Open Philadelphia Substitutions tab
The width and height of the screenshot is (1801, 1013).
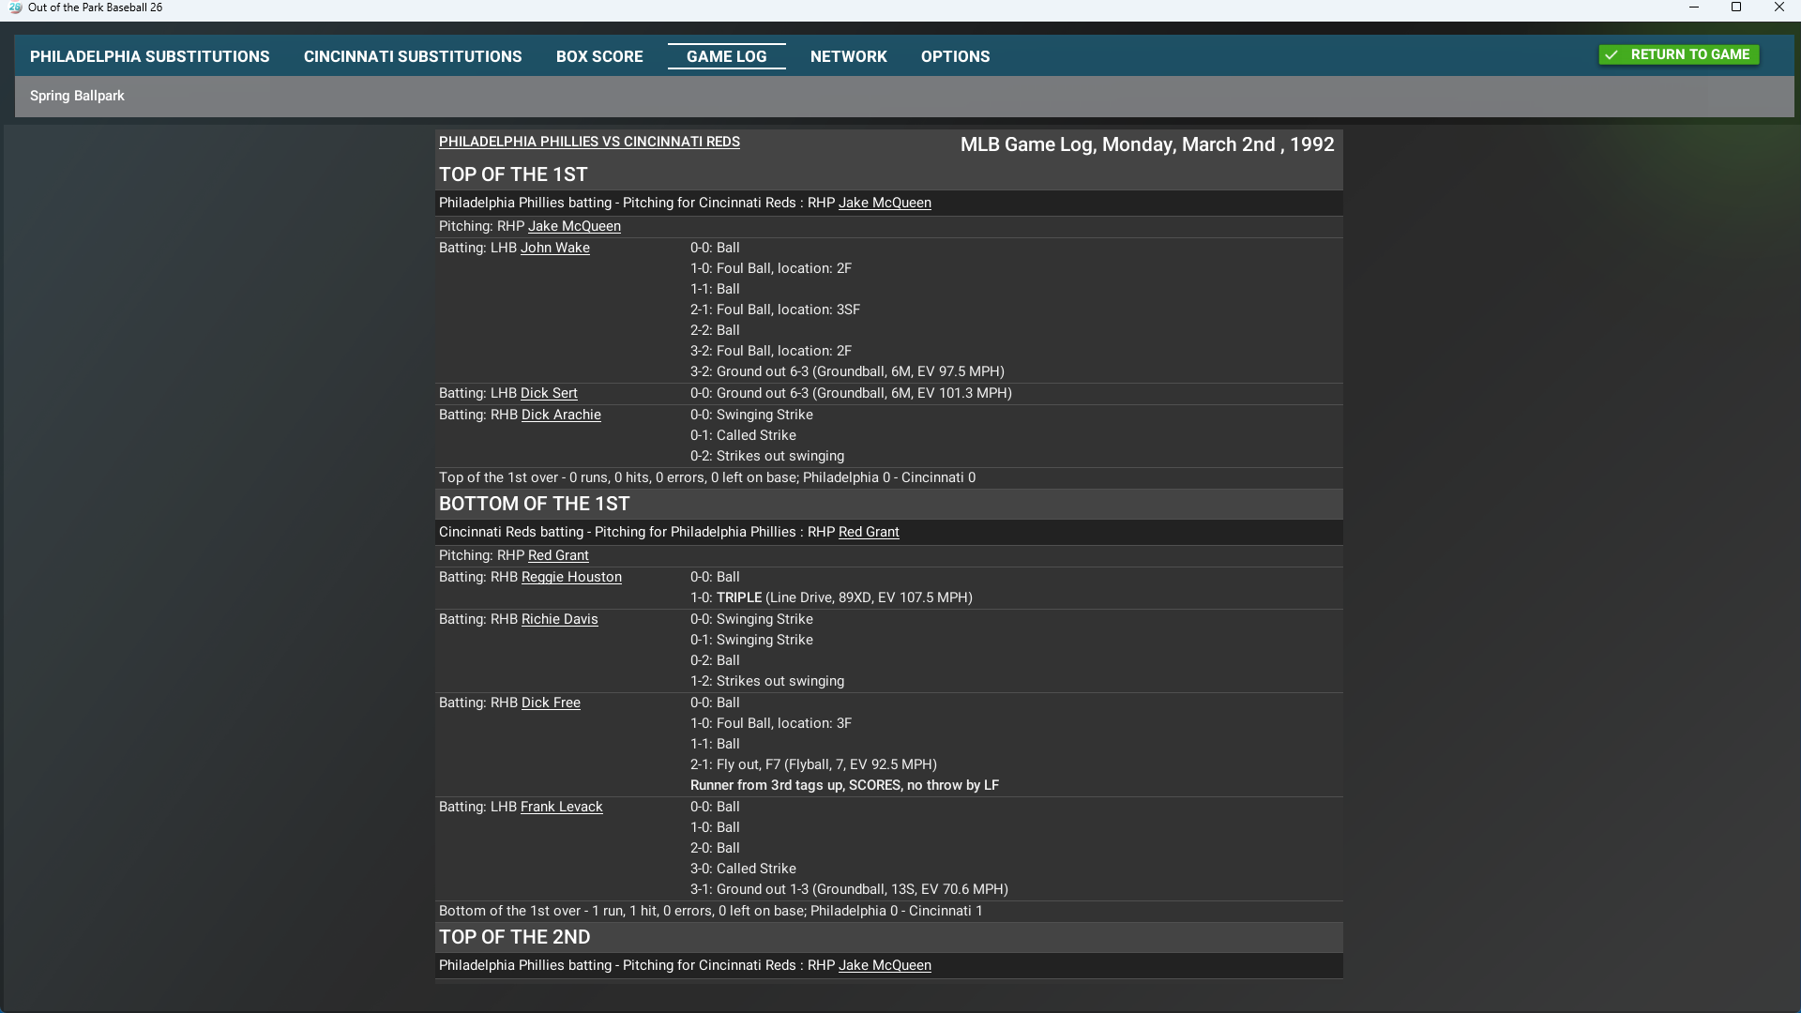(149, 56)
